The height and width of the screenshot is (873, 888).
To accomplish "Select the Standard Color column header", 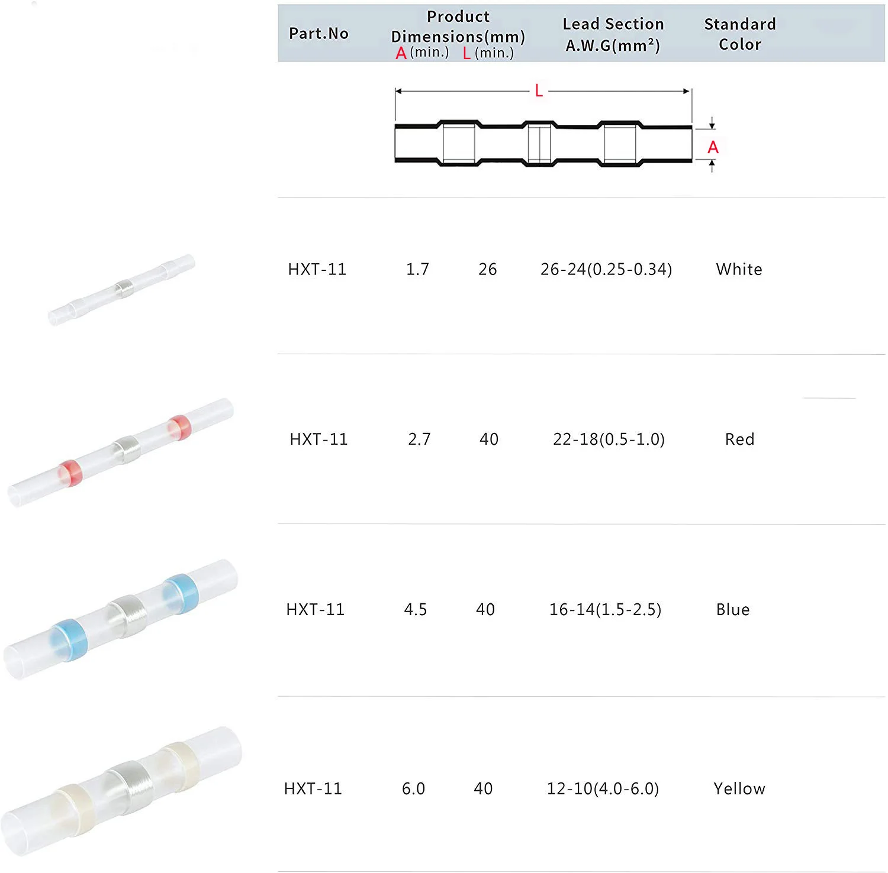I will 739,34.
